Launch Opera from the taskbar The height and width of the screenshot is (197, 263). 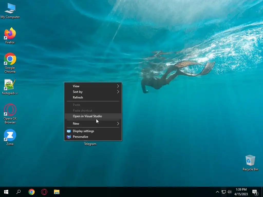(44, 192)
